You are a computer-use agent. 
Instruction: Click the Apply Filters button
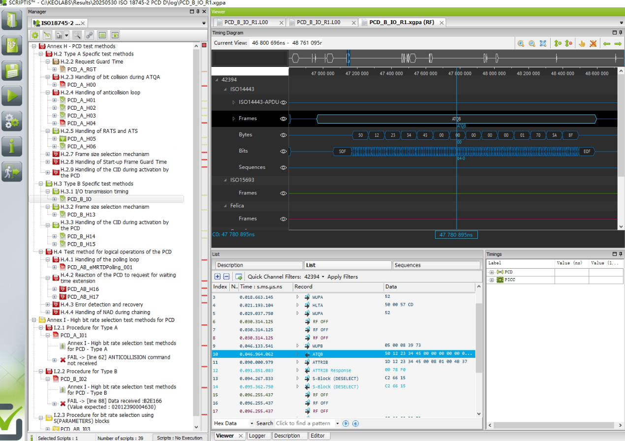click(343, 277)
